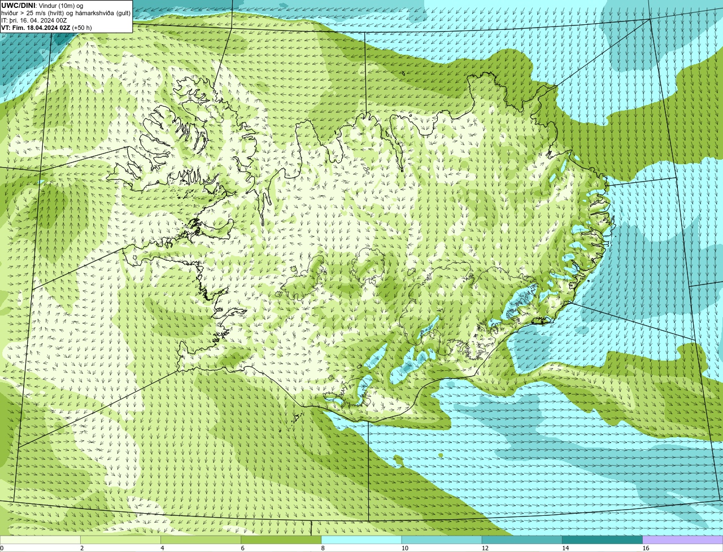
Task: Click the legend scale label '6'
Action: pos(243,548)
